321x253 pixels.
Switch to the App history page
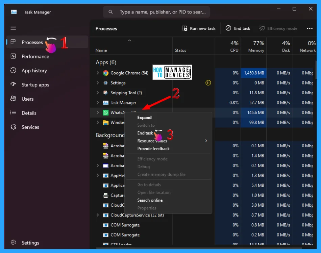[47, 70]
